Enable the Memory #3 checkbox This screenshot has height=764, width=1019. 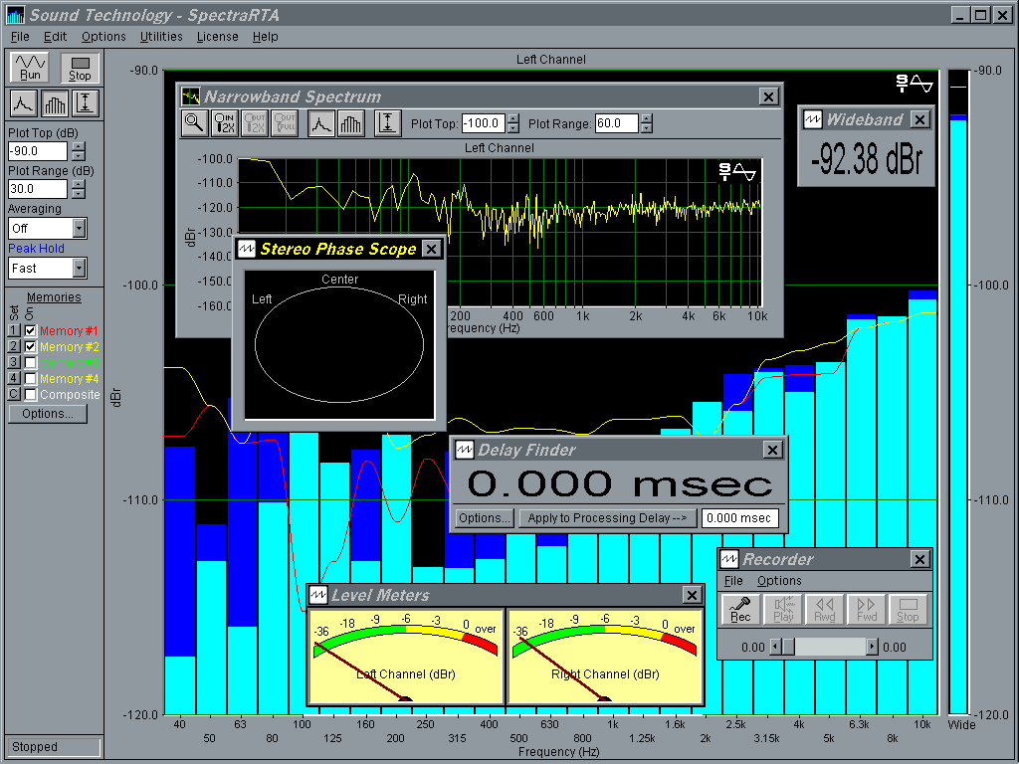tap(30, 362)
